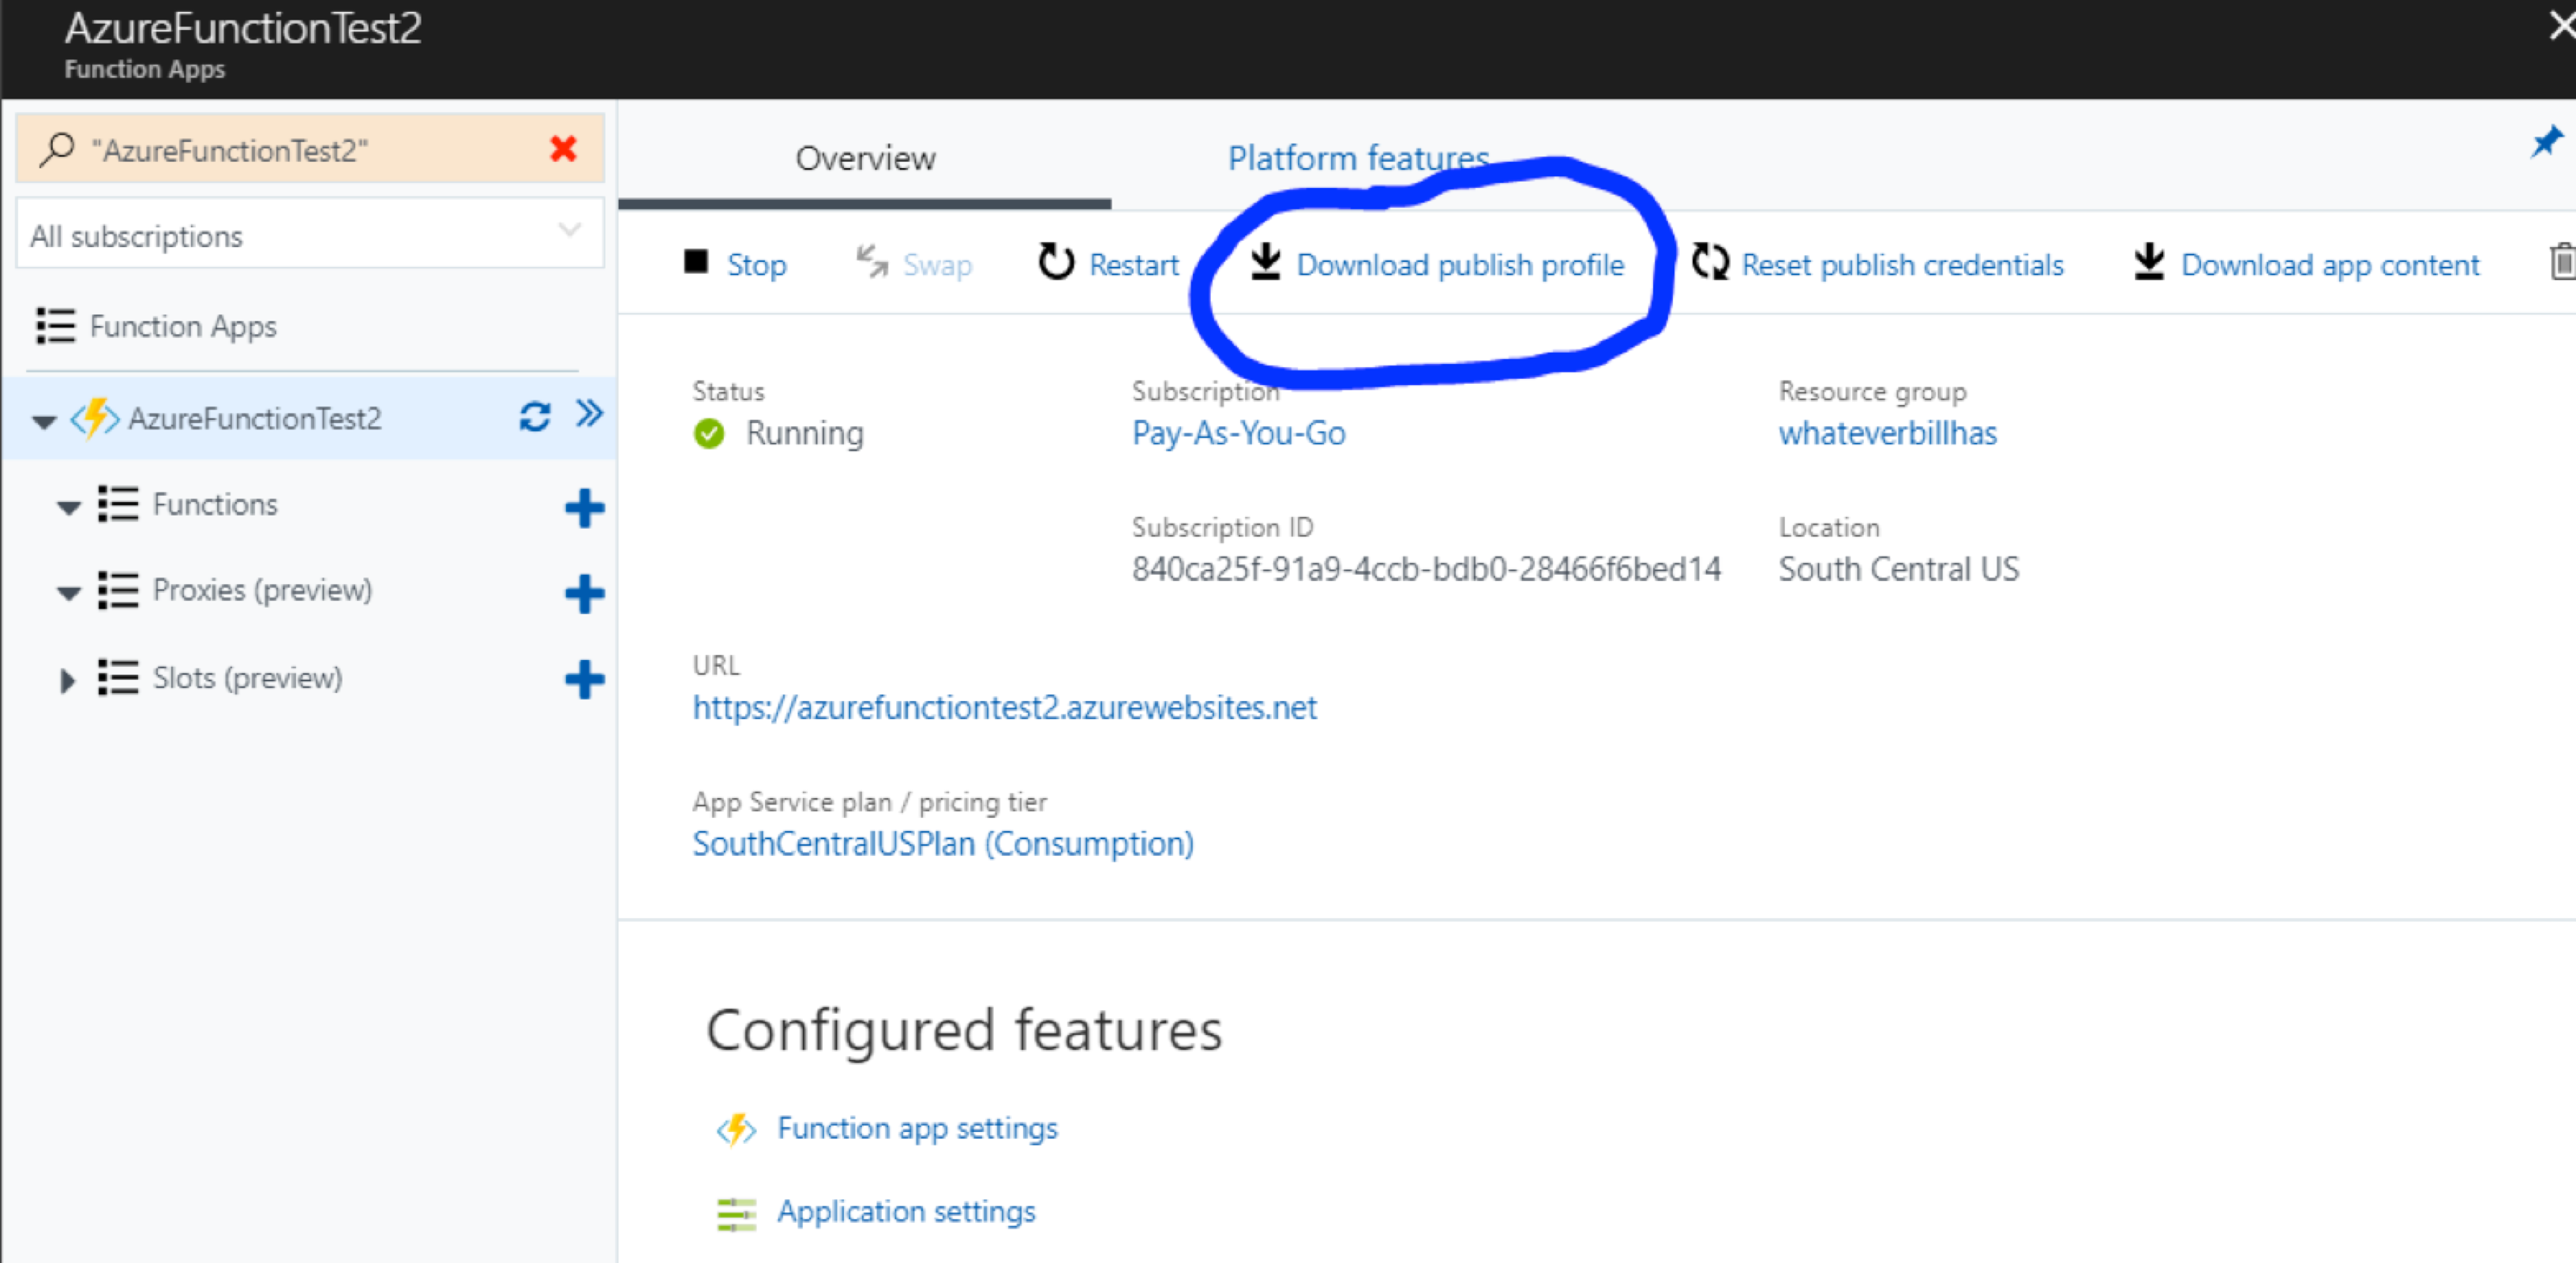This screenshot has height=1263, width=2576.
Task: Expand AzureFunctionTest2 with double chevron icon
Action: point(589,413)
